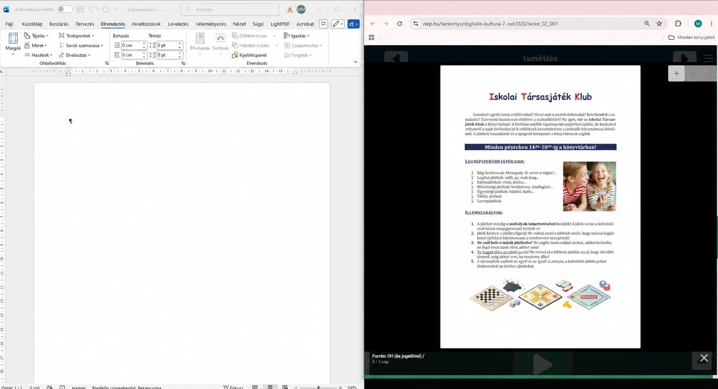Bookmark this page with star icon
This screenshot has width=718, height=389.
(x=659, y=24)
